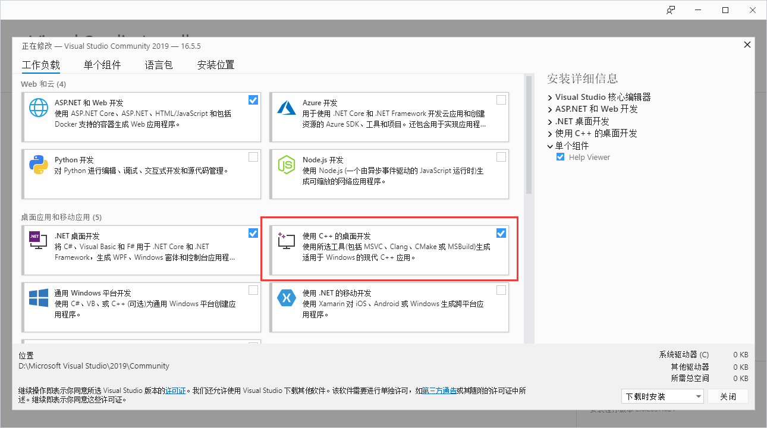The image size is (767, 428).
Task: Click the feedback icon in title bar
Action: tap(671, 10)
